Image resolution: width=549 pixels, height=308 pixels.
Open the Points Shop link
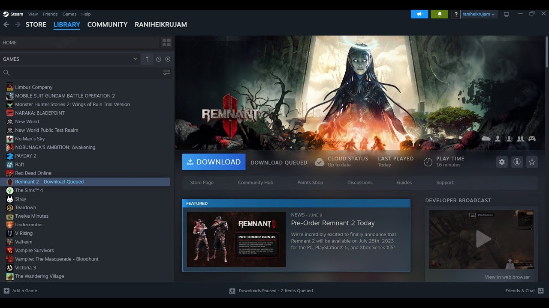coord(310,182)
